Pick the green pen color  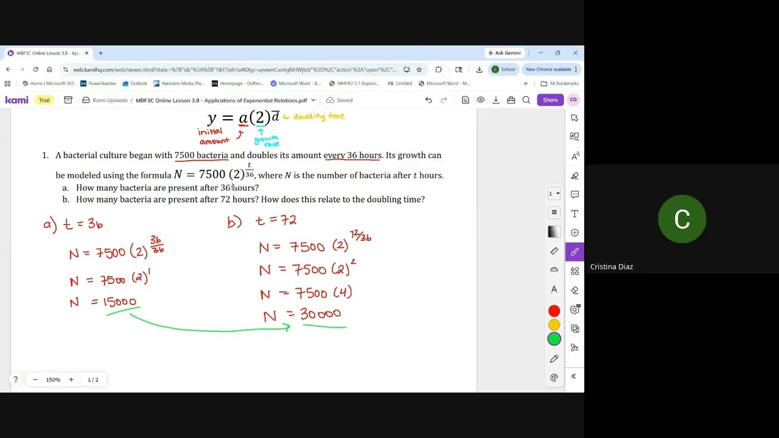(554, 339)
